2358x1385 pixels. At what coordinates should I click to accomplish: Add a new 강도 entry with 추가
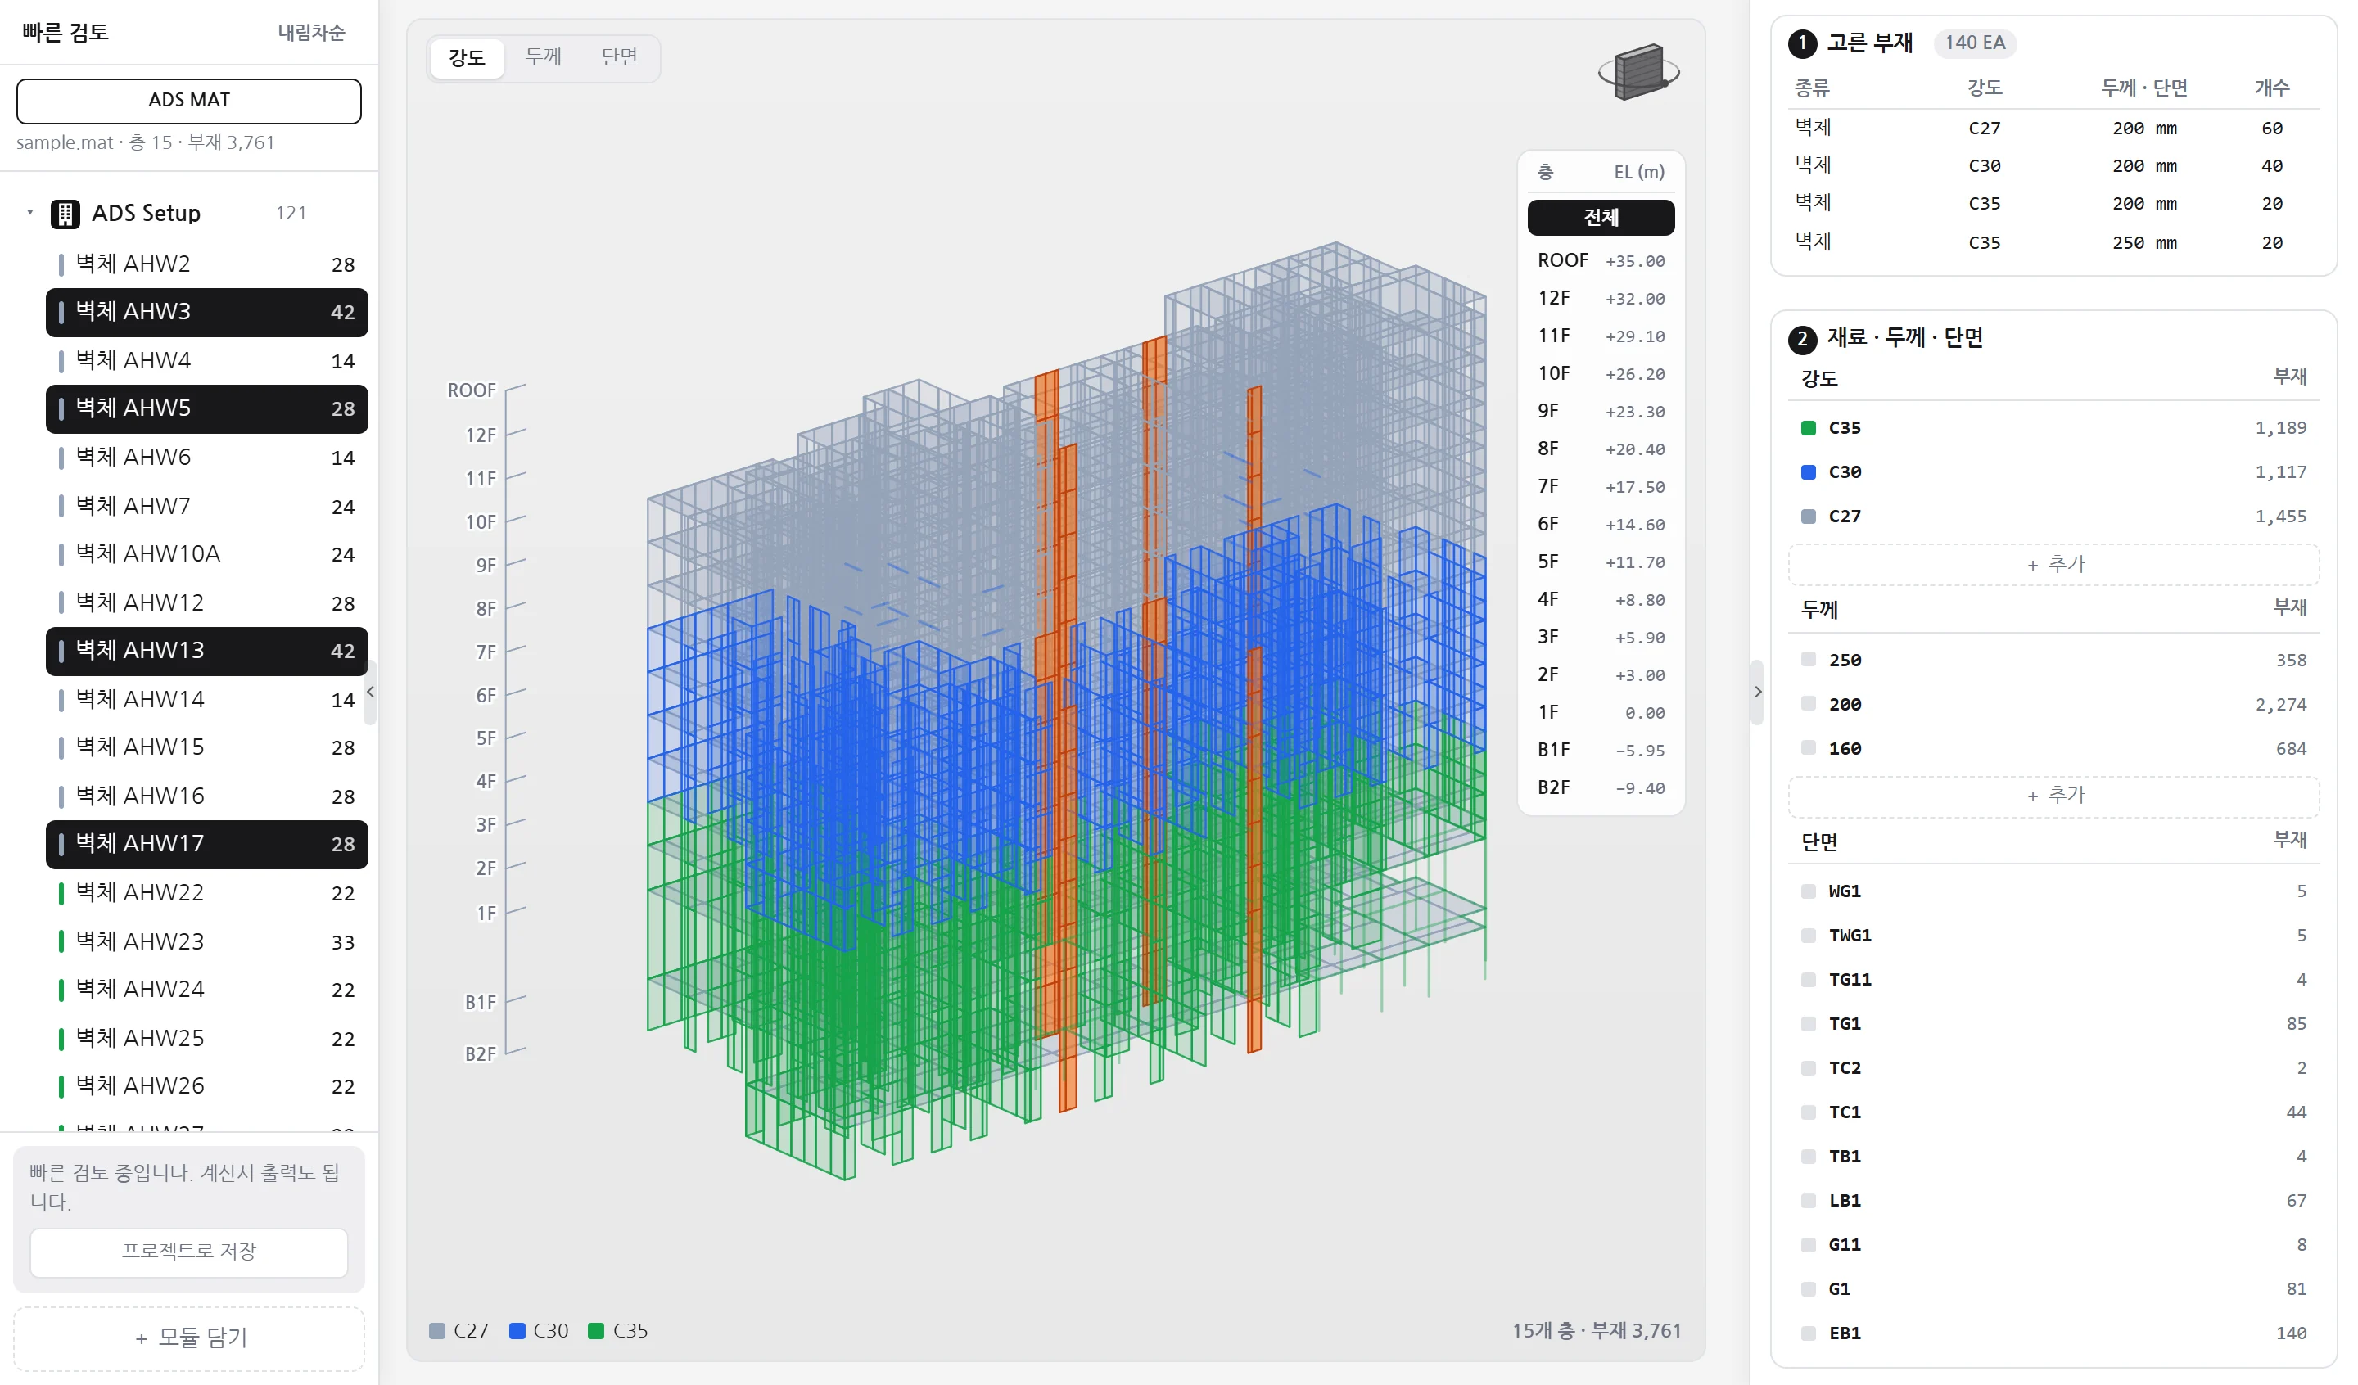point(2054,564)
